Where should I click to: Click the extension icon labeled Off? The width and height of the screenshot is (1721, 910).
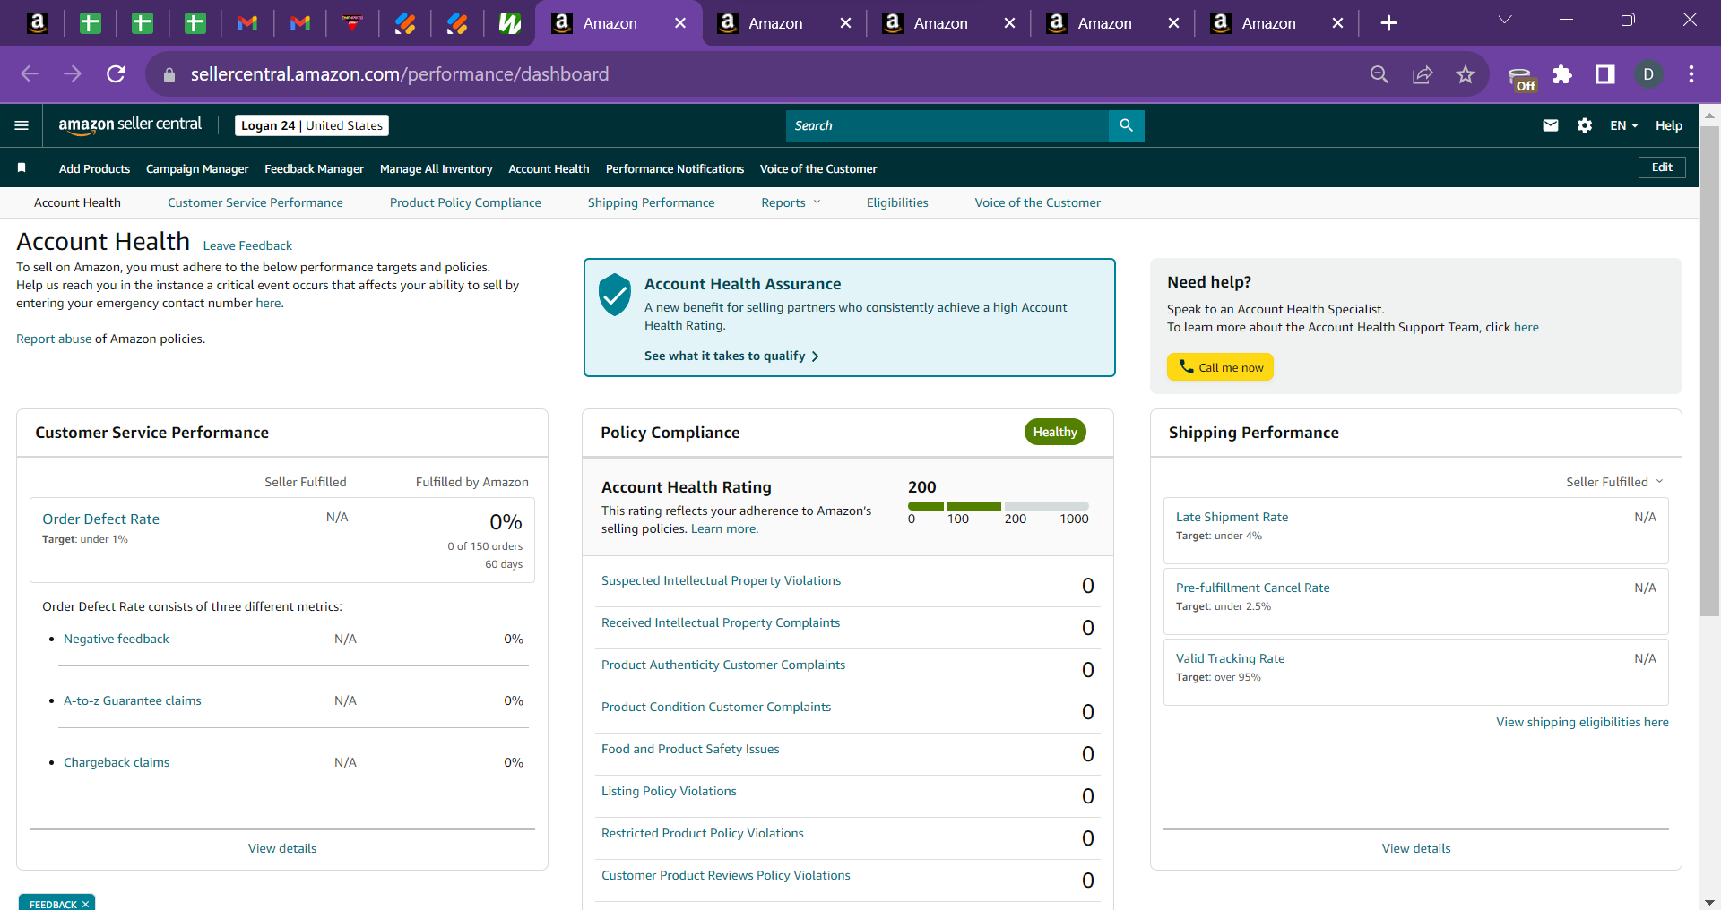click(1521, 79)
